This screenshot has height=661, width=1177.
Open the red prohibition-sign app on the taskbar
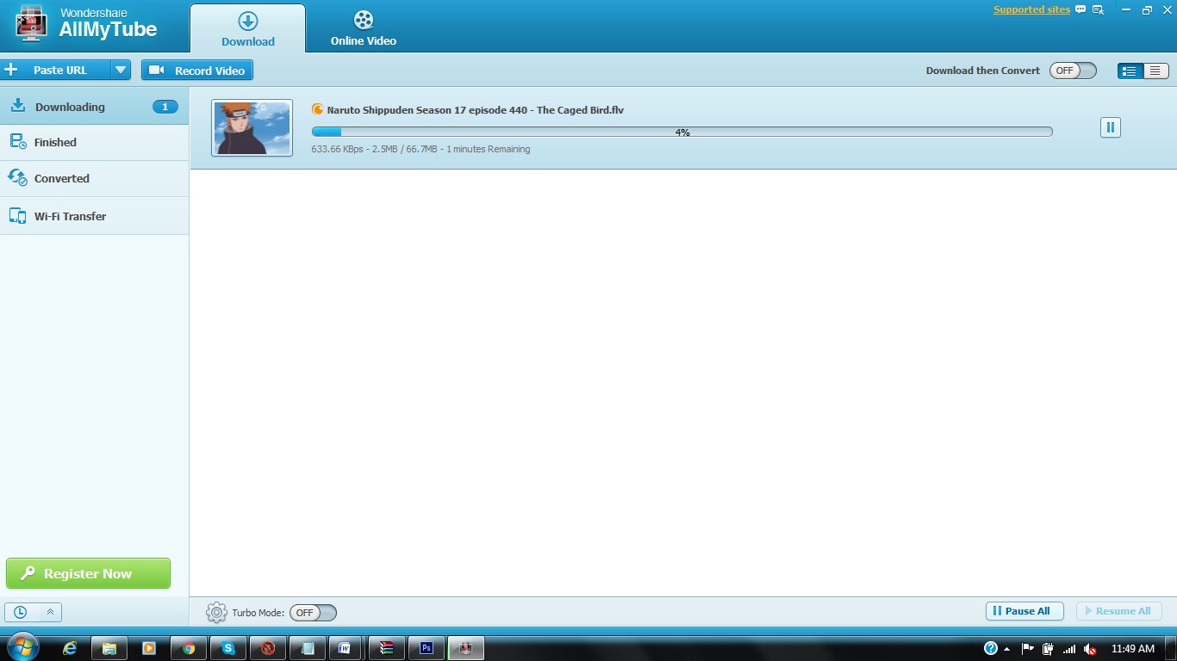click(268, 648)
